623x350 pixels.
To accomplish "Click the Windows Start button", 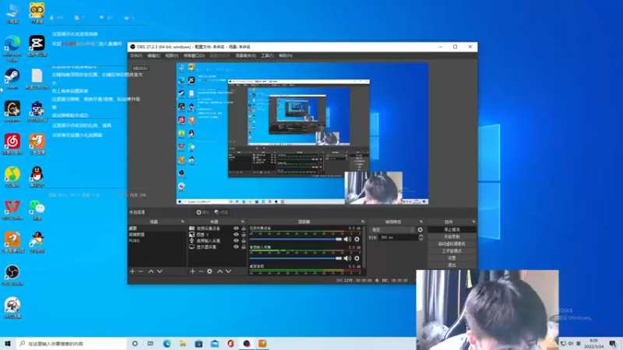I will 7,343.
